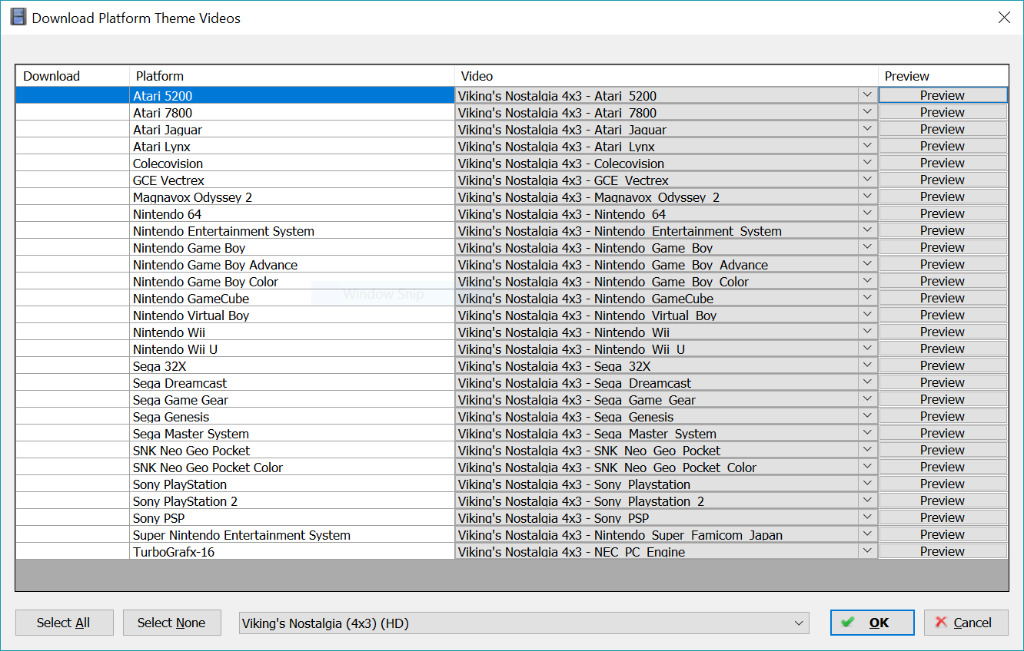This screenshot has width=1024, height=651.
Task: Select the Sega 32X platform cell
Action: coord(292,365)
